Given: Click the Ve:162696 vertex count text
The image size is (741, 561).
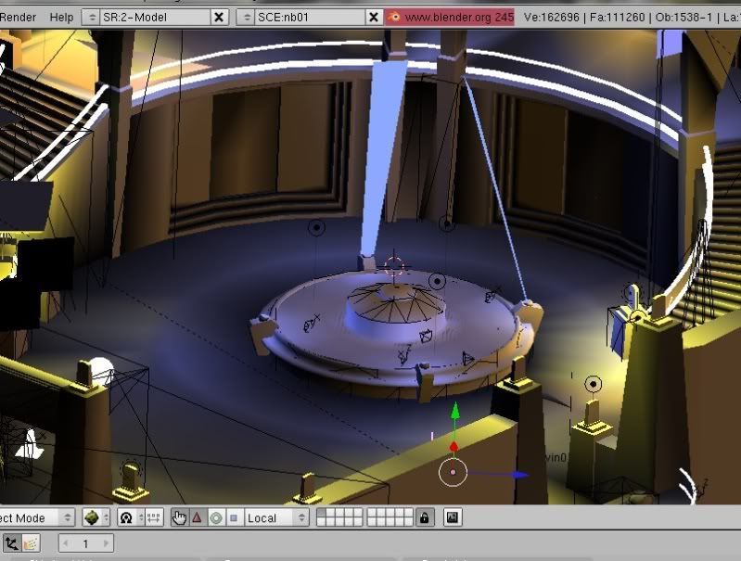Looking at the screenshot, I should pyautogui.click(x=551, y=18).
